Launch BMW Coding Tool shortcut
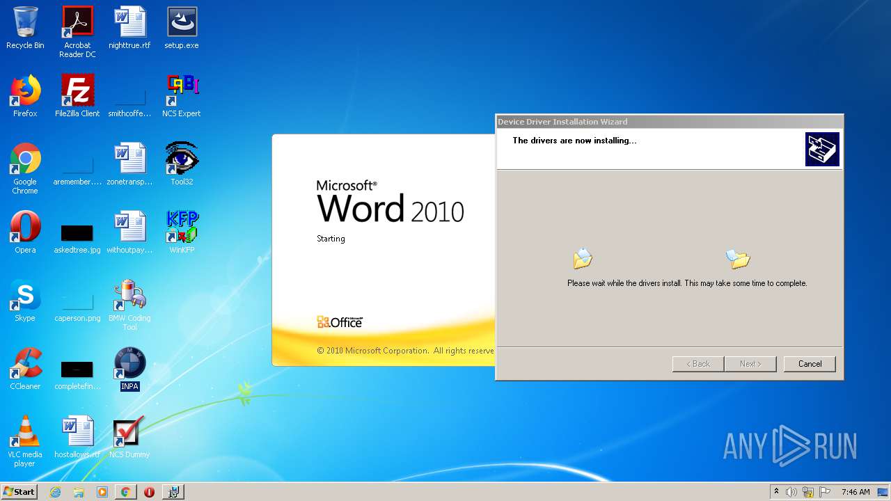 [129, 305]
